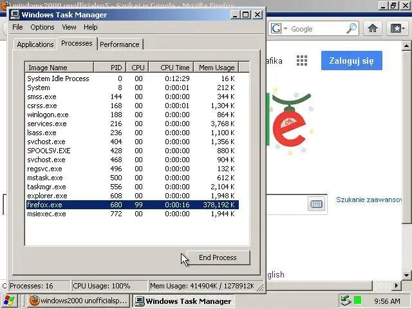Select the lsass.exe process

tap(133, 133)
